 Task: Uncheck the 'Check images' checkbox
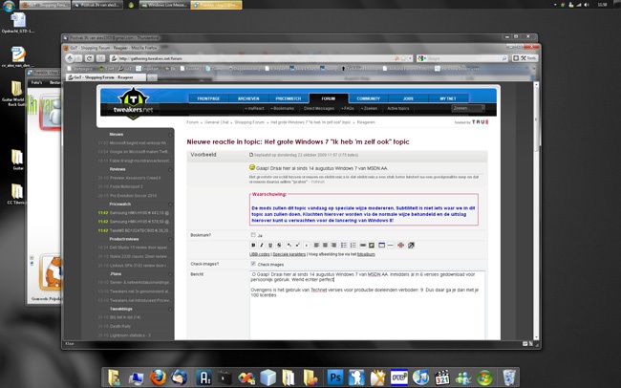[x=253, y=264]
